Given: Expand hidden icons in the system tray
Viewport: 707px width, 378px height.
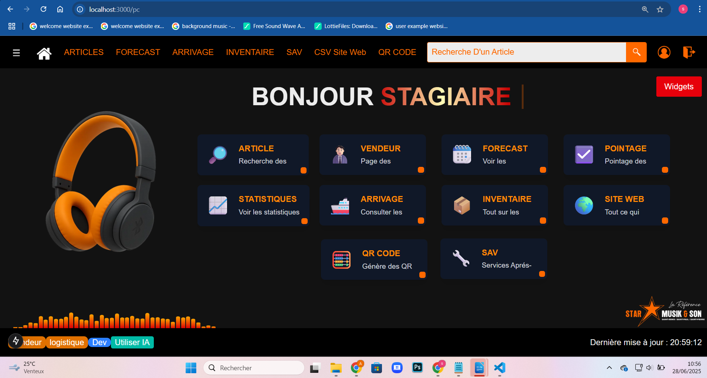Looking at the screenshot, I should point(609,368).
